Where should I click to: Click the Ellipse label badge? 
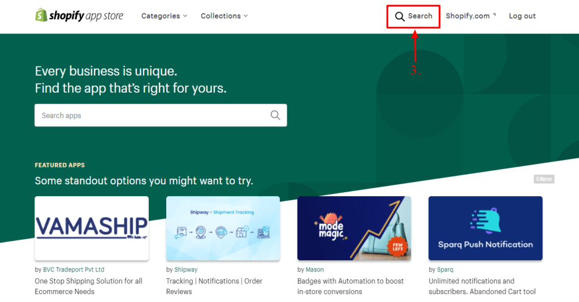click(543, 179)
